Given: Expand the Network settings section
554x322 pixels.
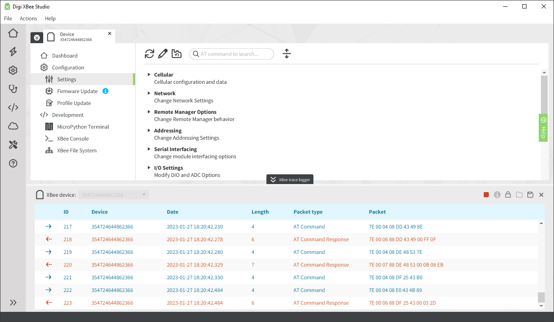Looking at the screenshot, I should pyautogui.click(x=149, y=93).
